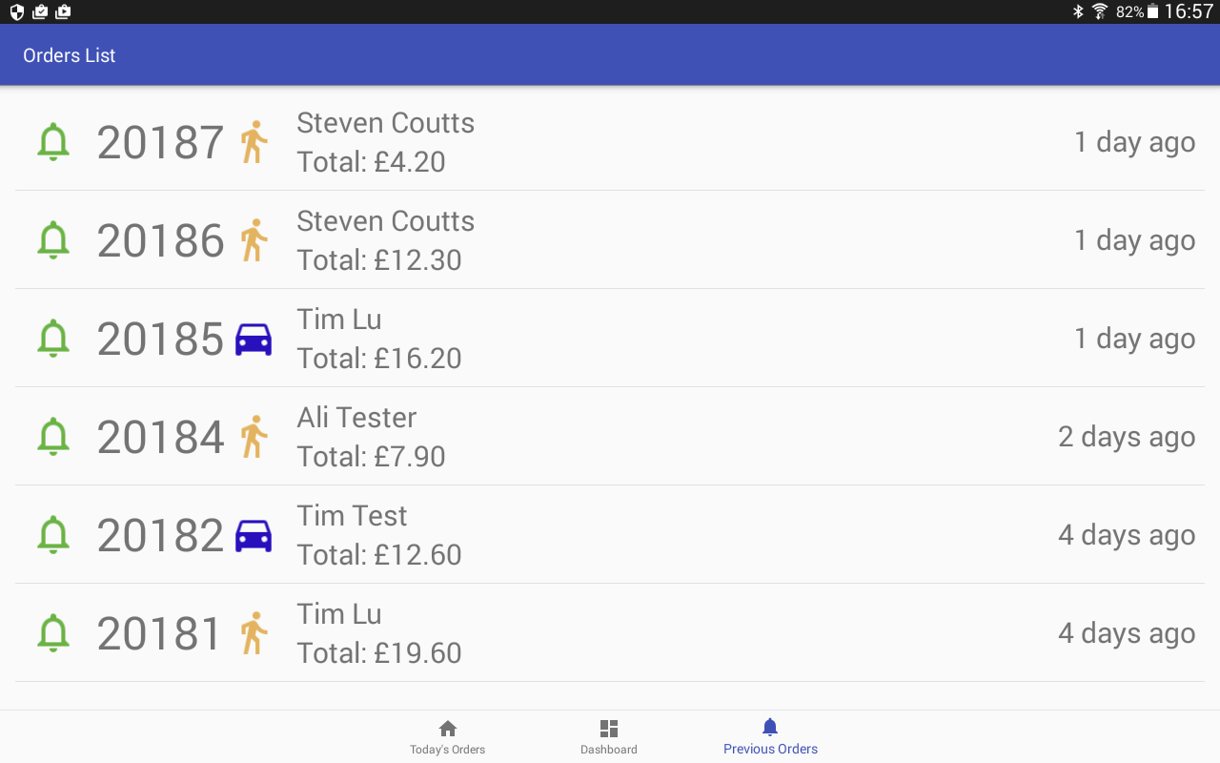Click the '4 days ago' label on order 20181

click(1127, 633)
